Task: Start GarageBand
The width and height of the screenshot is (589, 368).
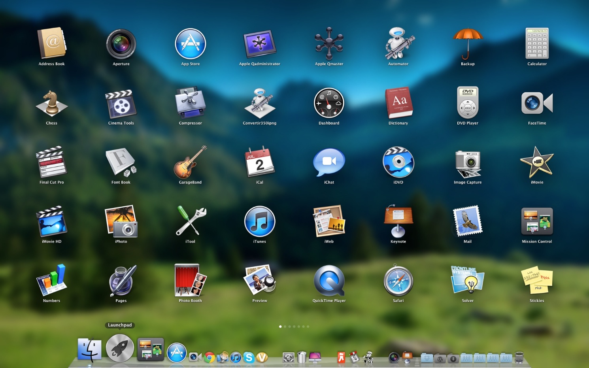Action: pos(191,162)
